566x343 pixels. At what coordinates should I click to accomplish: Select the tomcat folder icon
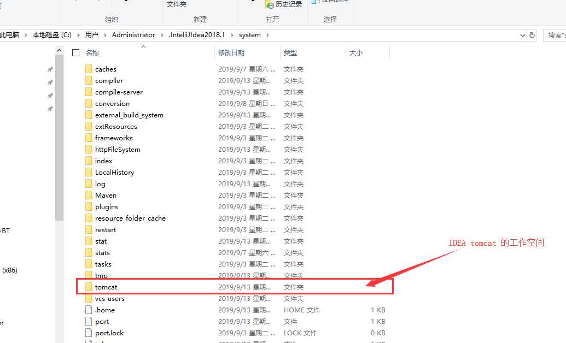coord(89,287)
